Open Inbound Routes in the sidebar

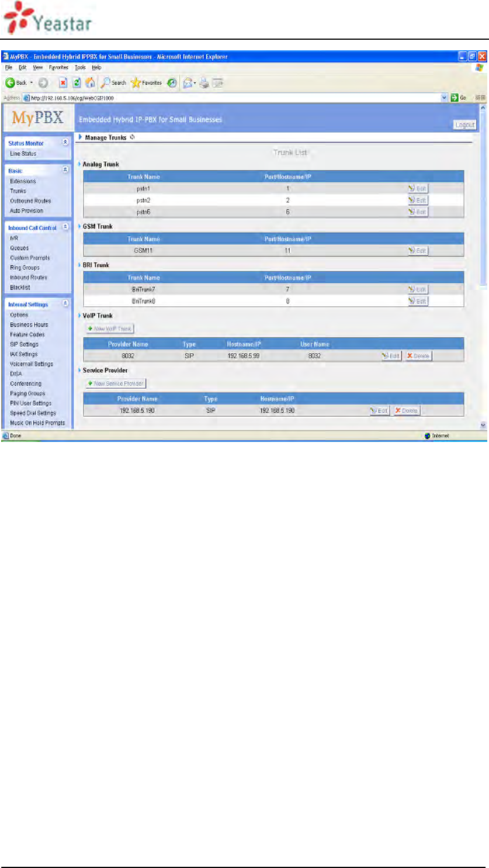pos(29,278)
